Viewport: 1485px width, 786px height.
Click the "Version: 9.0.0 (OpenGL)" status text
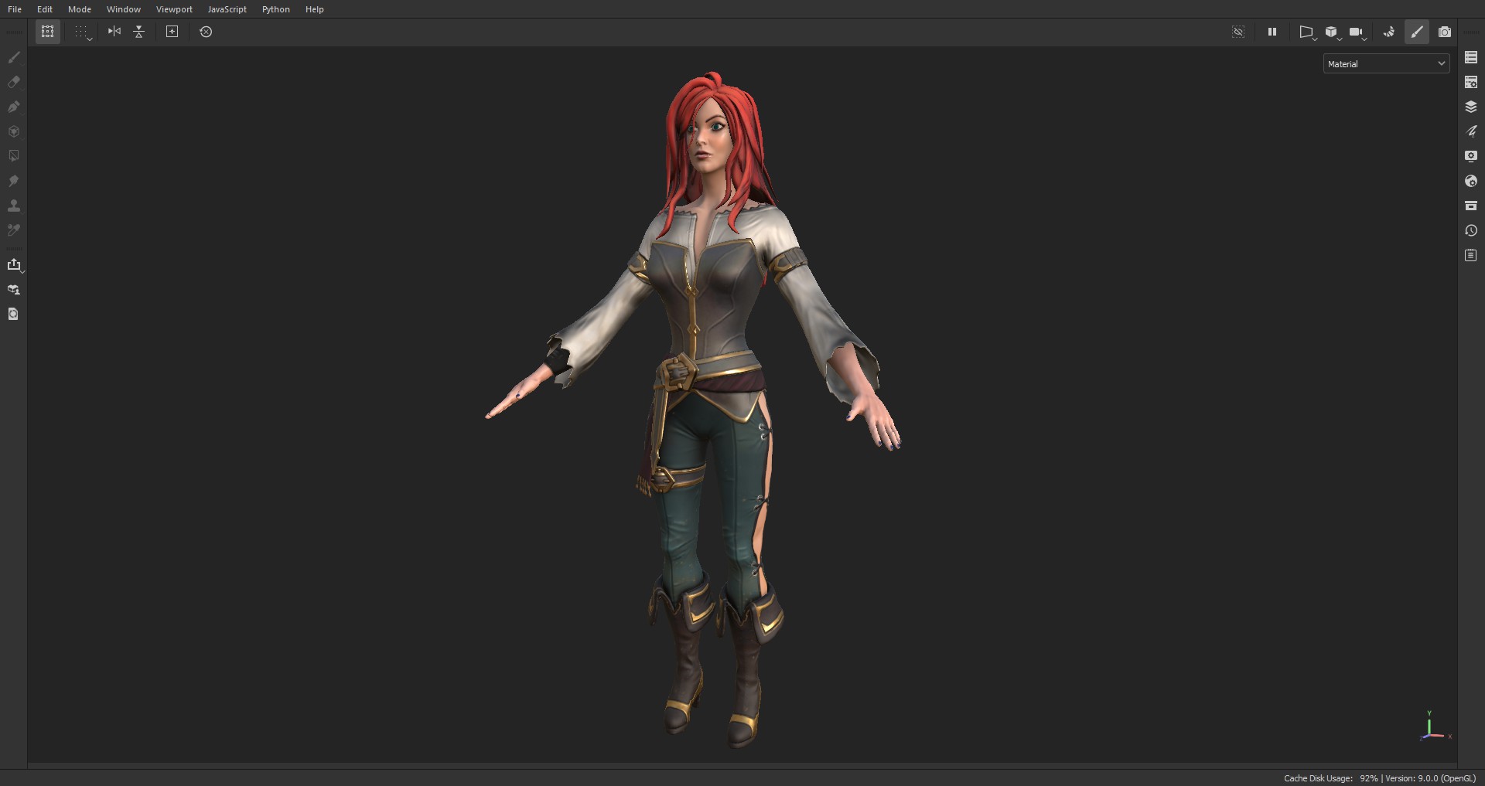coord(1431,778)
